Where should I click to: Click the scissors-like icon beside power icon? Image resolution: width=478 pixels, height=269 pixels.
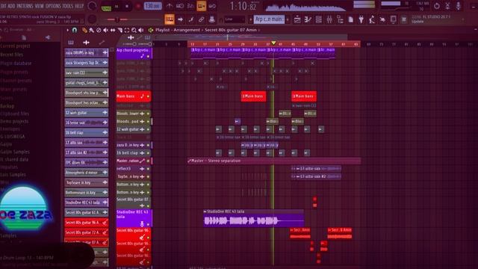447,6
